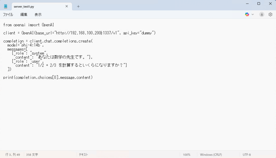
Task: Click the 行 3、列 49 status indicator
Action: coord(13,155)
